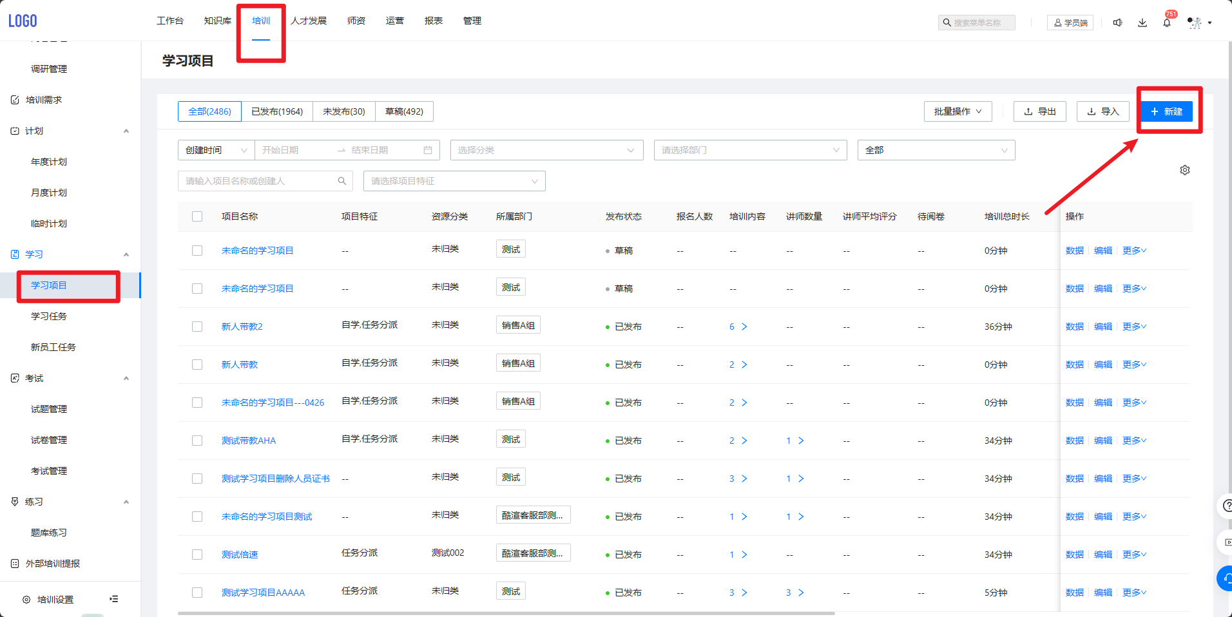Toggle the select-all header checkbox

coord(197,216)
